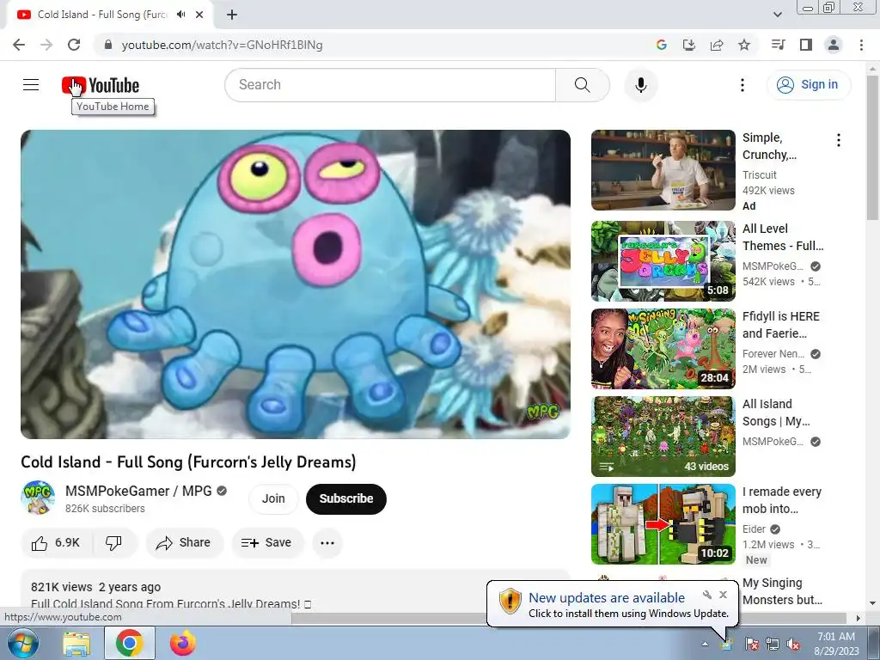This screenshot has height=660, width=880.
Task: Click the search magnifier button
Action: click(x=582, y=85)
